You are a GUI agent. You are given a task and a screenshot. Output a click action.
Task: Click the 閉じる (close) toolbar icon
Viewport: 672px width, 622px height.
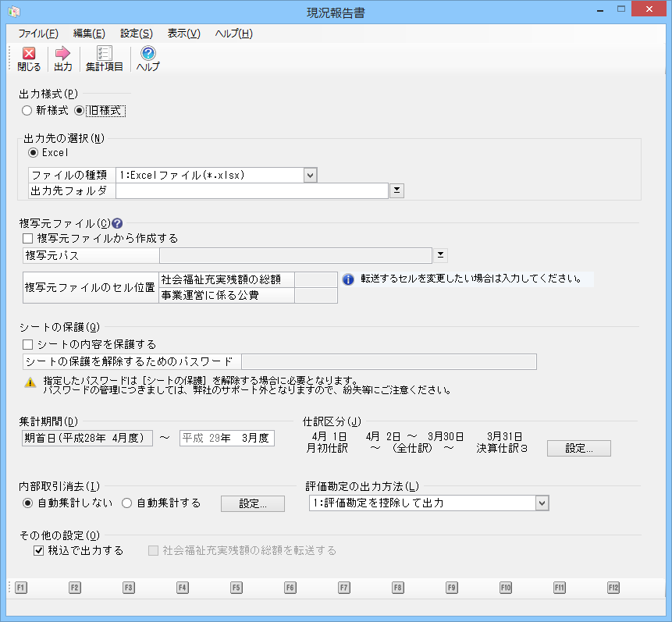(x=29, y=54)
